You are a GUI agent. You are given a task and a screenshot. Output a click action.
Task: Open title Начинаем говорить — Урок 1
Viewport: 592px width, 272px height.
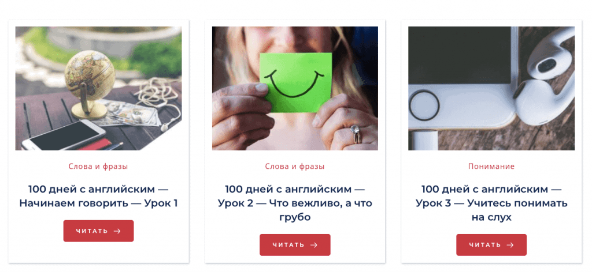coord(98,197)
